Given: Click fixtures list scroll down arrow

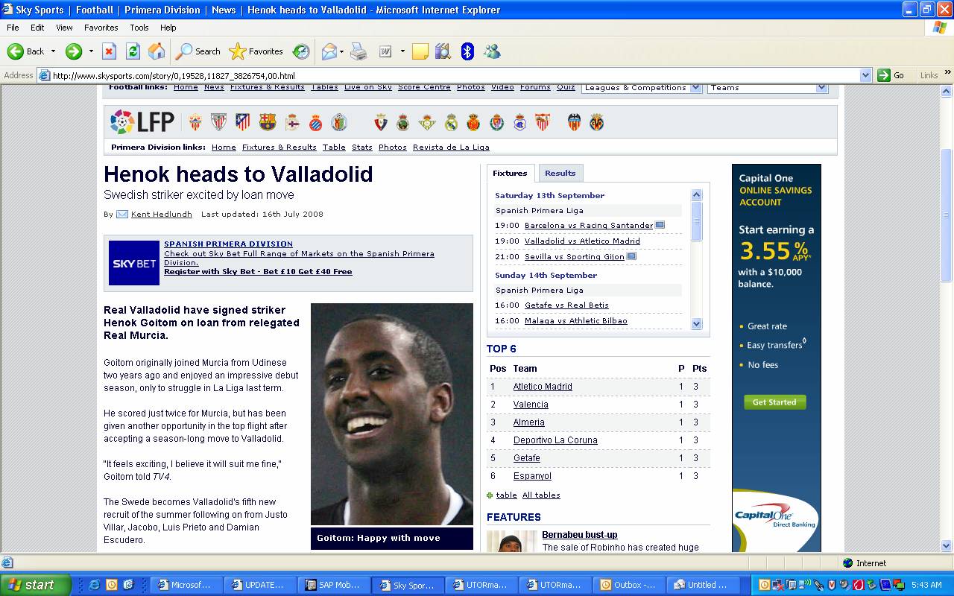Looking at the screenshot, I should (697, 324).
